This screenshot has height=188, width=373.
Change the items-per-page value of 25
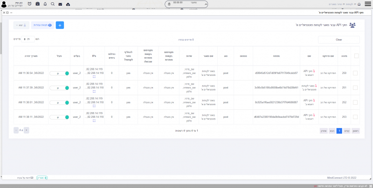30,40
